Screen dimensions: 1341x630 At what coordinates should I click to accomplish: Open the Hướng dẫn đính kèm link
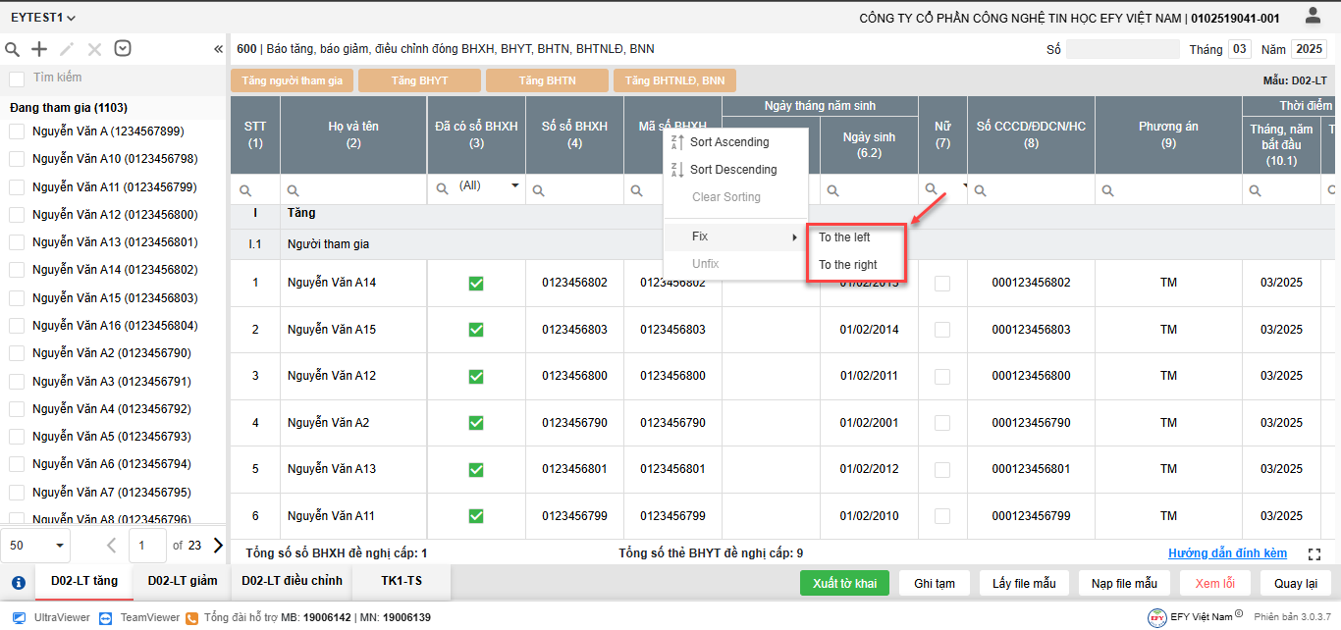(1227, 553)
